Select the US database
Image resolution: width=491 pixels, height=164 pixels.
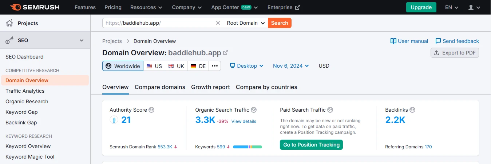tap(154, 66)
